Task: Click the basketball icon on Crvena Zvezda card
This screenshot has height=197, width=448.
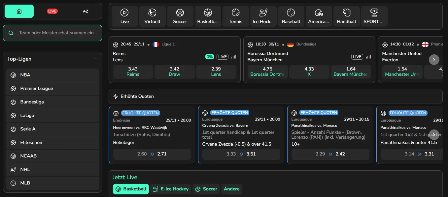Action: click(205, 113)
